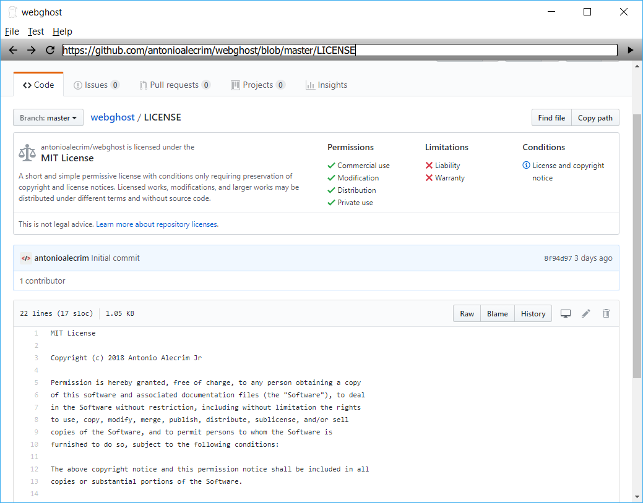This screenshot has width=643, height=503.
Task: Click the commit author avatar icon
Action: point(26,258)
